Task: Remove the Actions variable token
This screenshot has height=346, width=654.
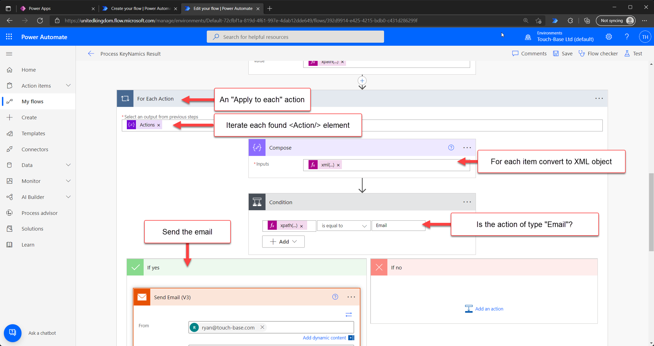Action: click(x=159, y=125)
